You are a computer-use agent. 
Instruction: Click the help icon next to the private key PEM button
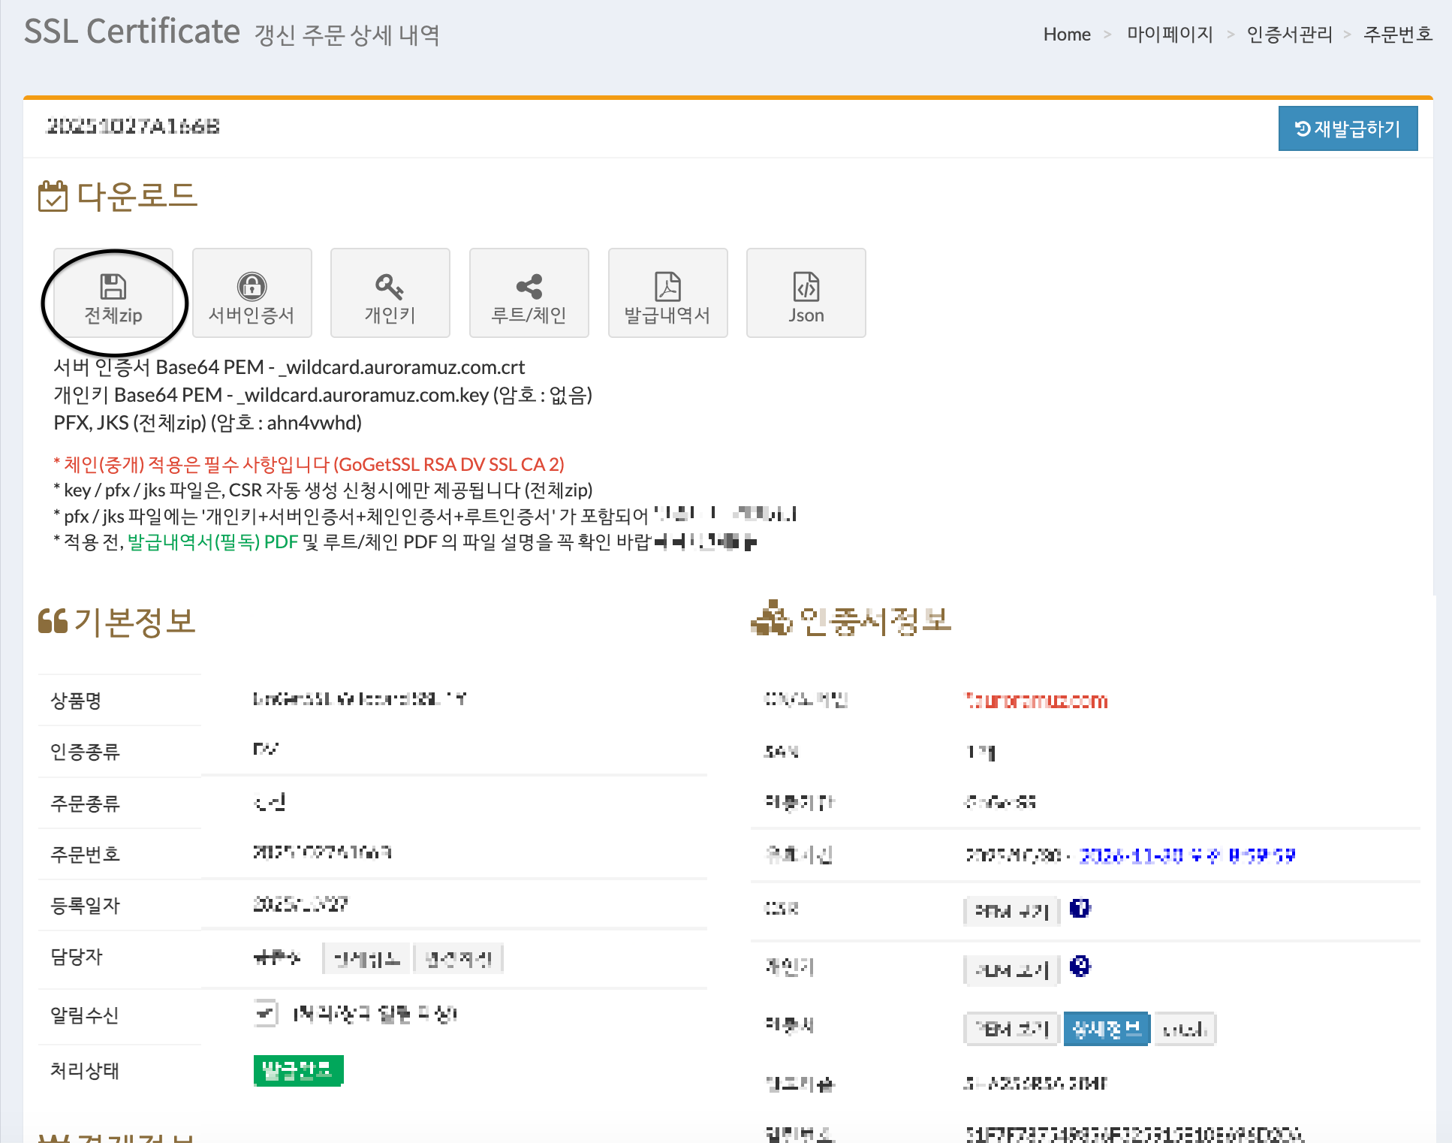click(x=1080, y=967)
